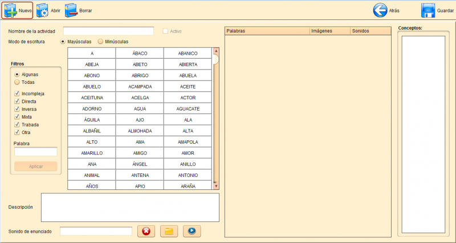This screenshot has width=456, height=243.
Task: Select the word ANILLO
Action: pyautogui.click(x=188, y=164)
